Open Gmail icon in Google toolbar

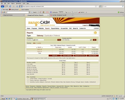pyautogui.click(x=47, y=12)
